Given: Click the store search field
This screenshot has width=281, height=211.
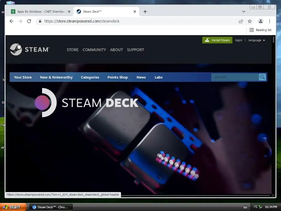Looking at the screenshot, I should (235, 77).
